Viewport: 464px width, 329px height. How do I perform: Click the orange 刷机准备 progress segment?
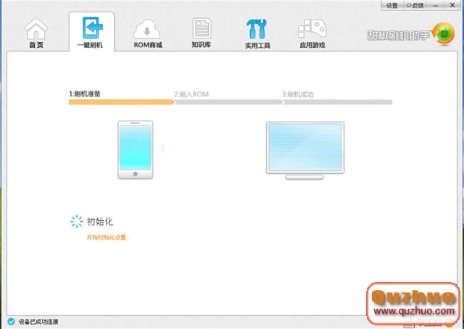pyautogui.click(x=122, y=102)
